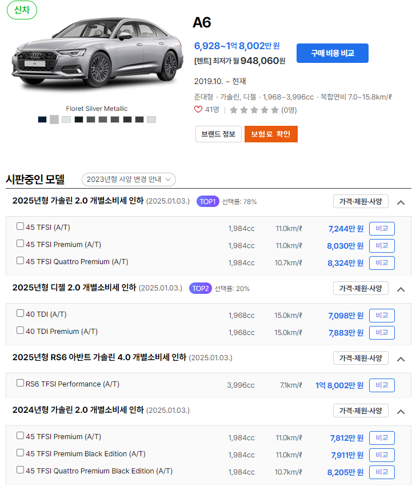Click 비교 for the 7,812만원 trim

click(x=382, y=437)
